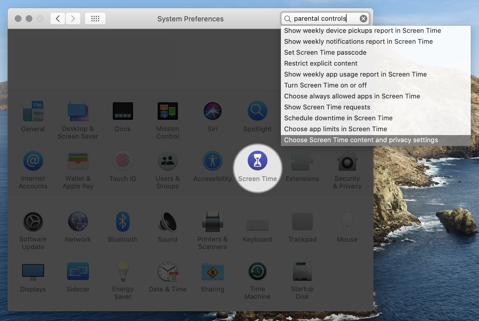The width and height of the screenshot is (479, 321).
Task: Open the Sound speaker icon
Action: tap(168, 221)
